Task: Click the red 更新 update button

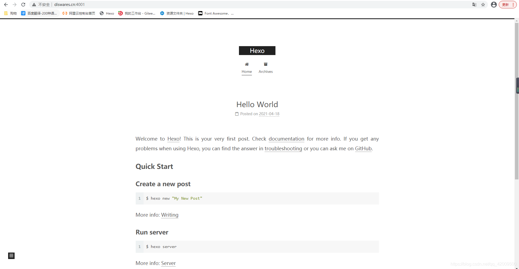Action: pyautogui.click(x=508, y=5)
